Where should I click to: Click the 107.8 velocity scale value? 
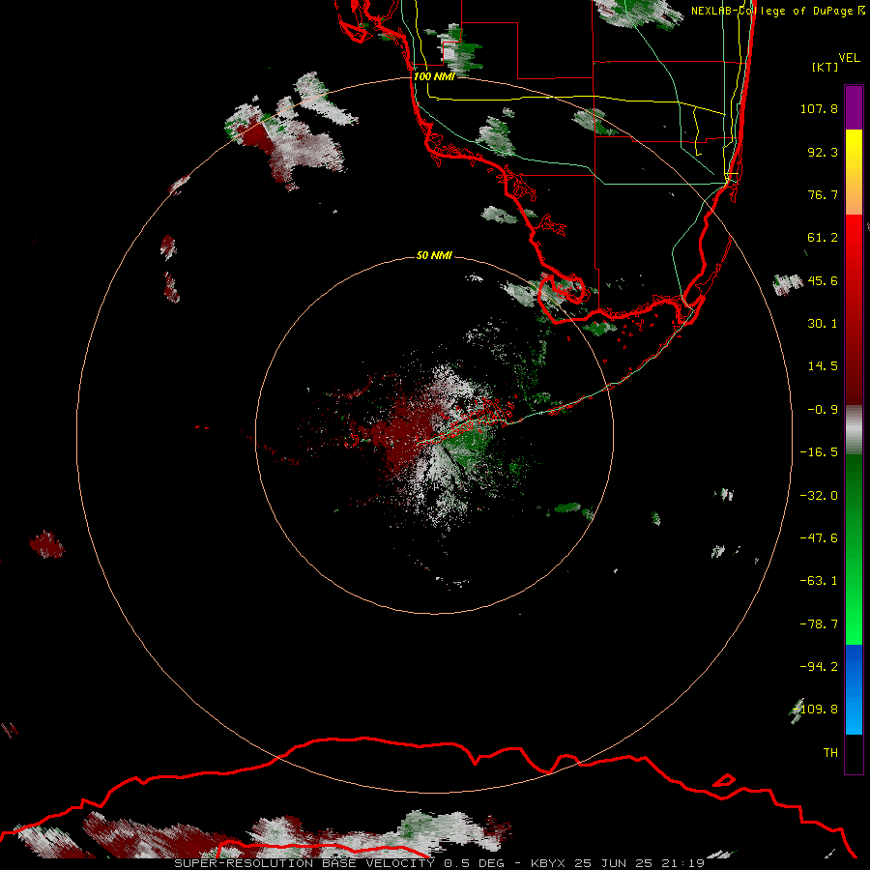819,108
